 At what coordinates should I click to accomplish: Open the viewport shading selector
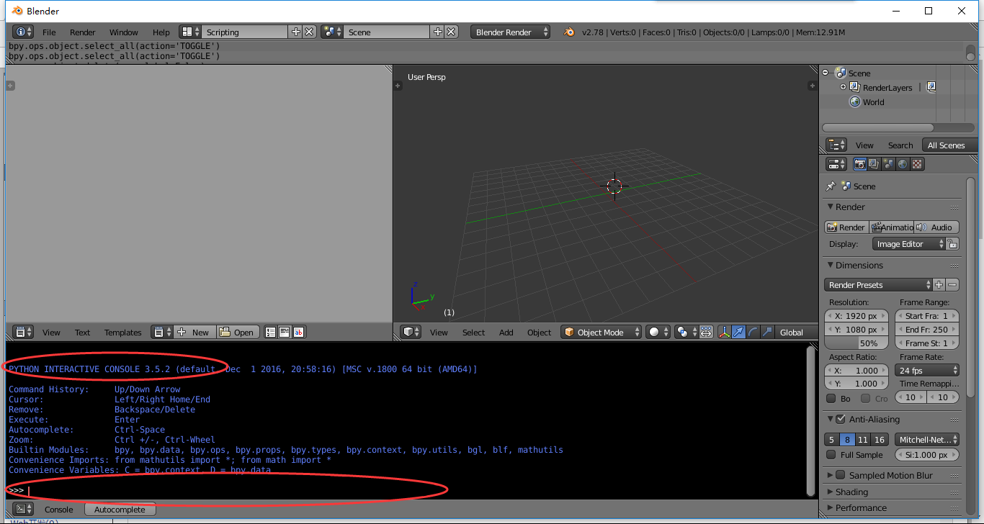click(658, 332)
